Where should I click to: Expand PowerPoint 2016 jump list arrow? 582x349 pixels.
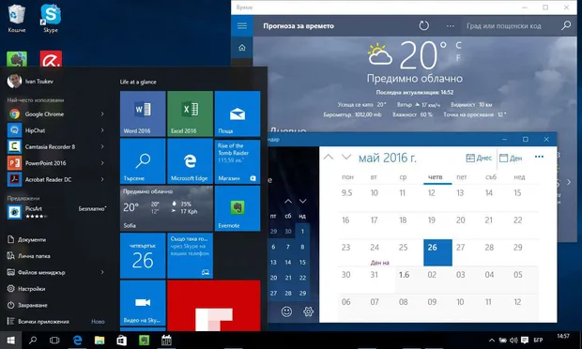(x=102, y=163)
